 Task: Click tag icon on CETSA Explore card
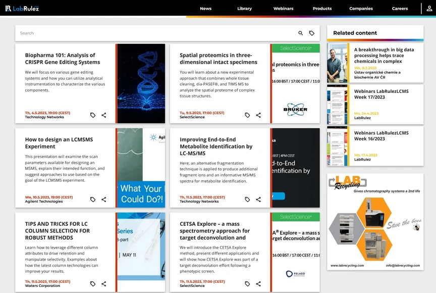tap(247, 283)
